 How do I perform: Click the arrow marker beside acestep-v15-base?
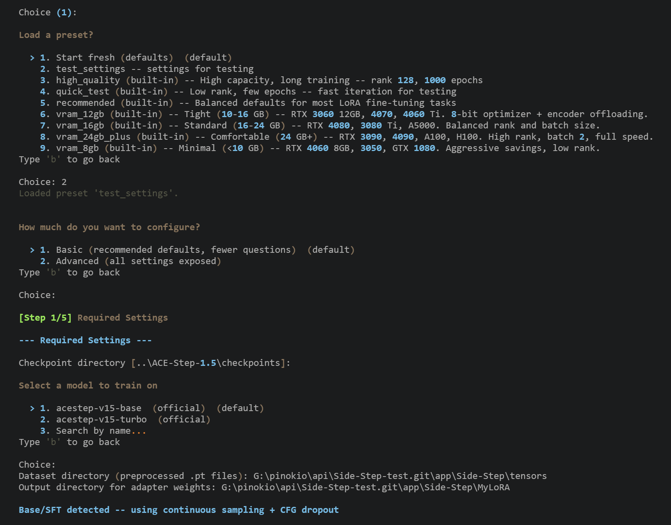(x=32, y=408)
